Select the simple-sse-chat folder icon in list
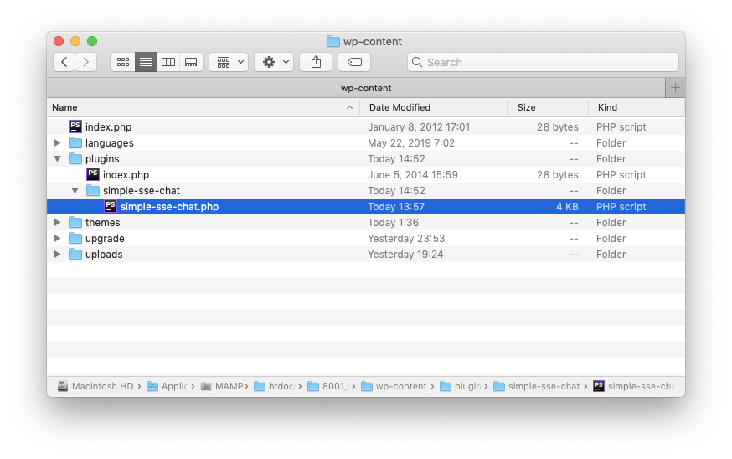This screenshot has width=732, height=459. [93, 190]
